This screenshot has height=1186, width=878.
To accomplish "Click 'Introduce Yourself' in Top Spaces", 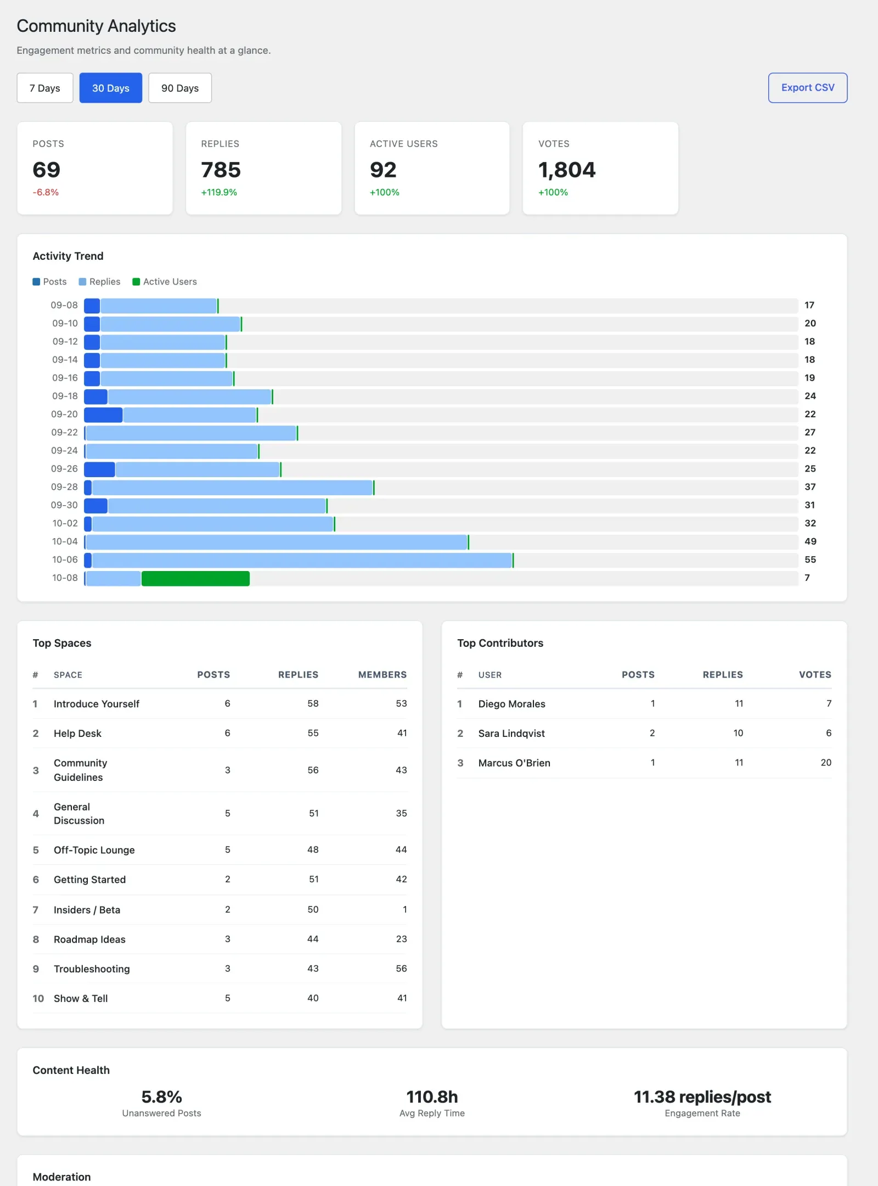I will 97,704.
